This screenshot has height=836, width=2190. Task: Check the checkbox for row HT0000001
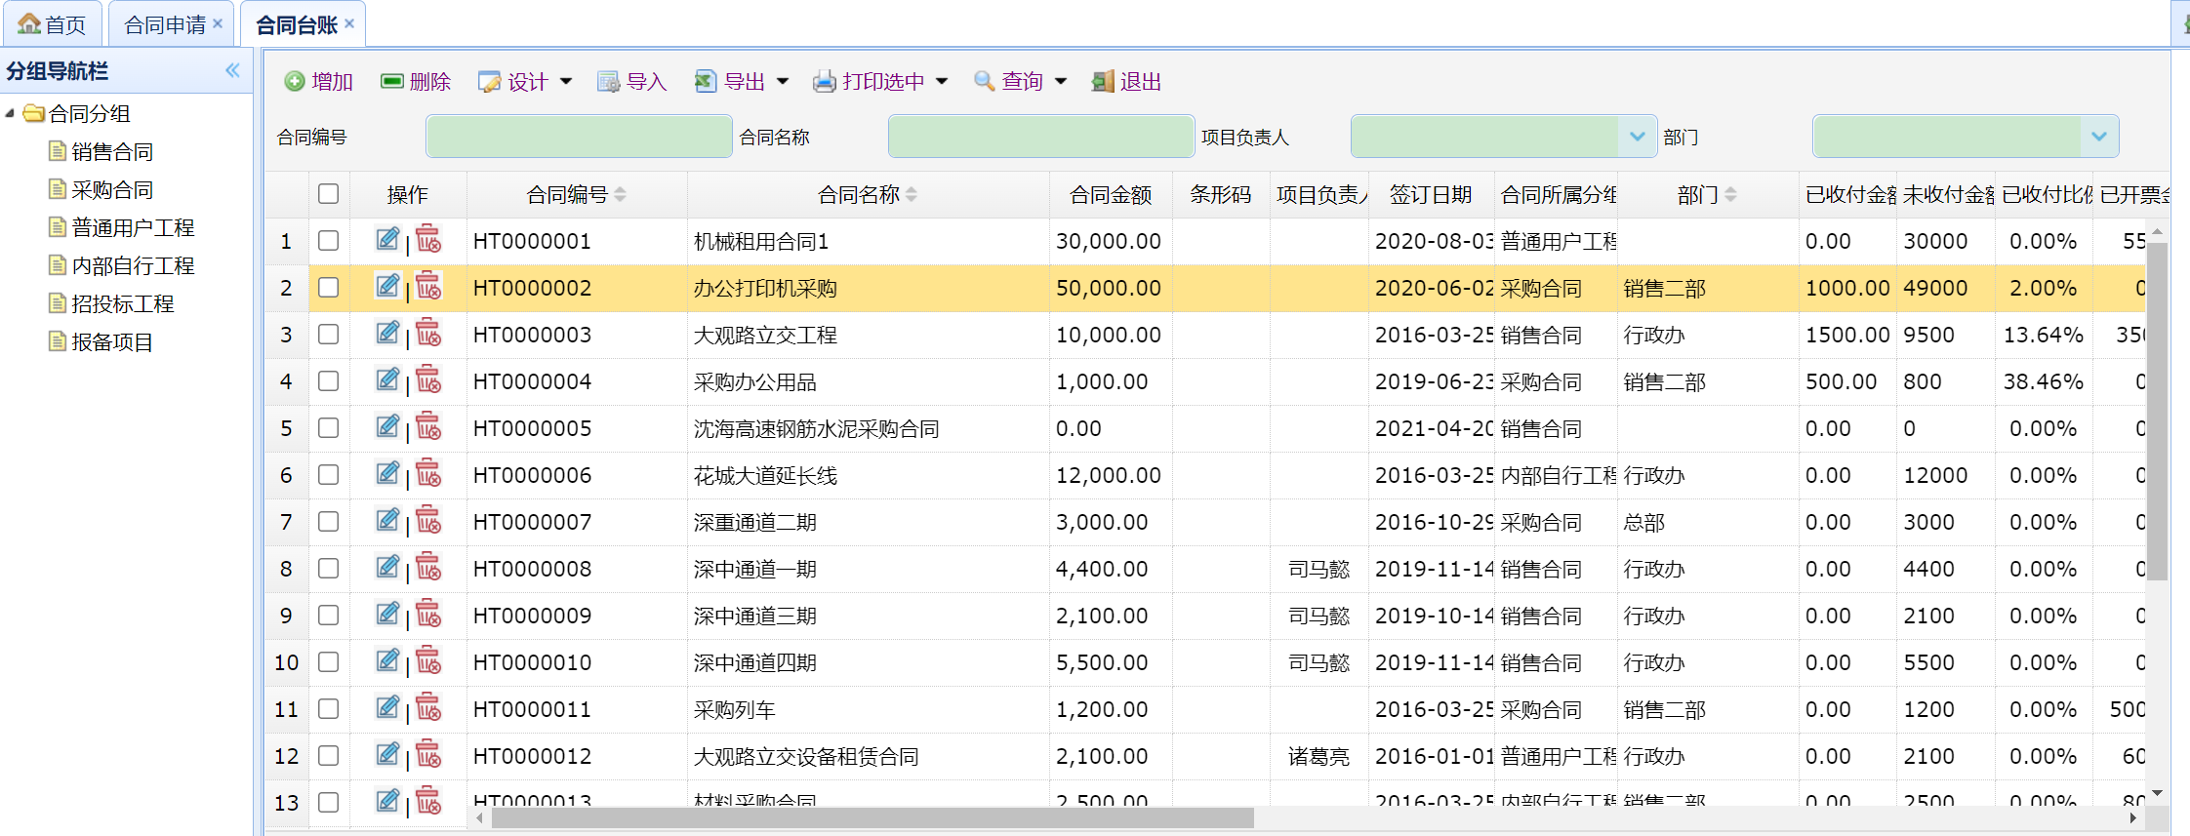(x=329, y=241)
